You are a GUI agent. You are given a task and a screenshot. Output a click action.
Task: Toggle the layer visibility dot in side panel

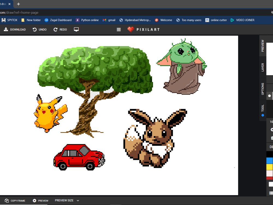pyautogui.click(x=269, y=96)
